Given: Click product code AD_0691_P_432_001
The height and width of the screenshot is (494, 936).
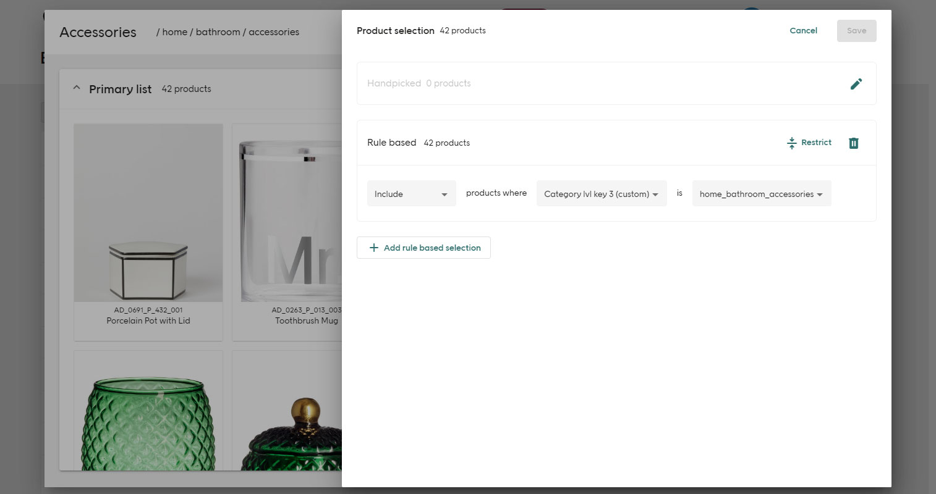Looking at the screenshot, I should (148, 310).
